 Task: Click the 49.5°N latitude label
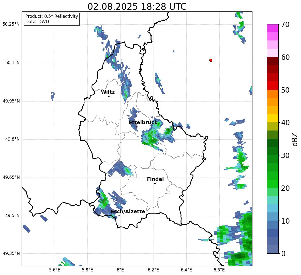[x=12, y=215]
